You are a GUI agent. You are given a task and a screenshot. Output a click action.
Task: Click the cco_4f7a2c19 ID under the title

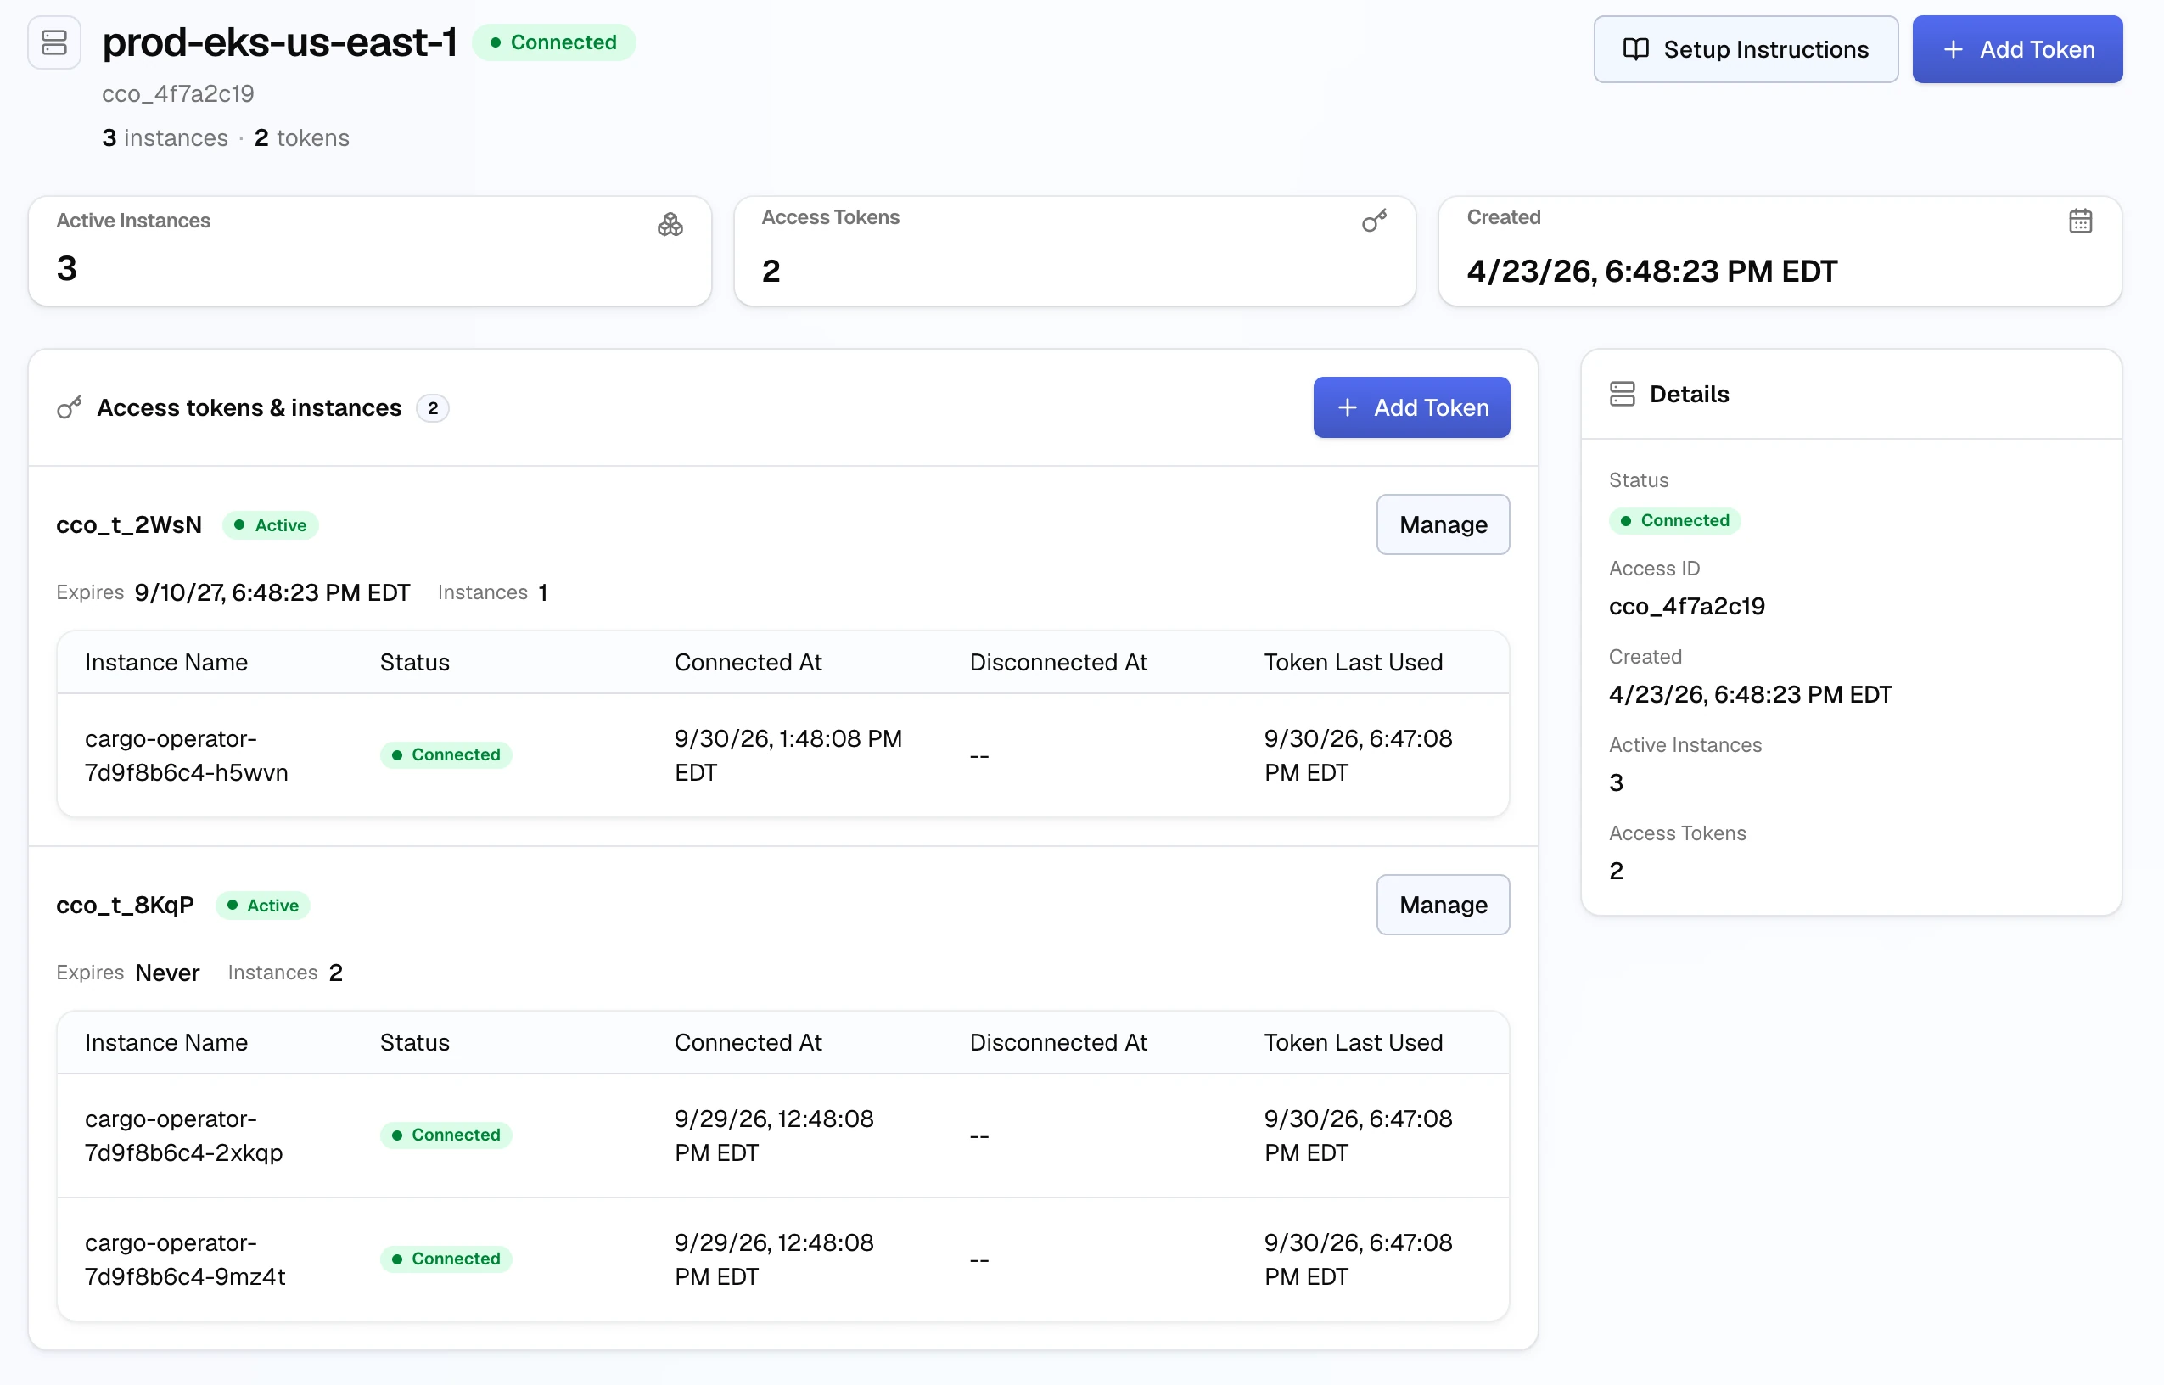pyautogui.click(x=178, y=93)
